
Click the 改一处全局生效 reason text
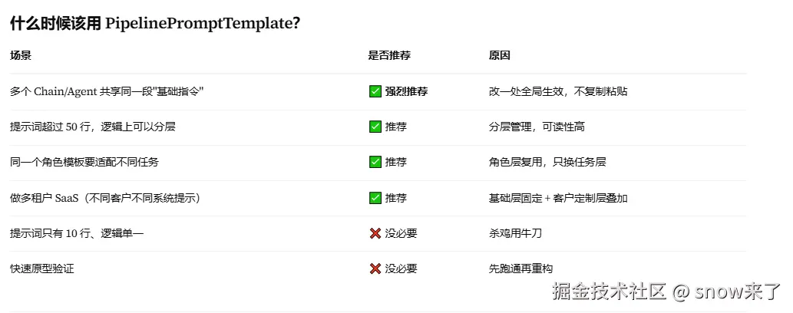558,91
